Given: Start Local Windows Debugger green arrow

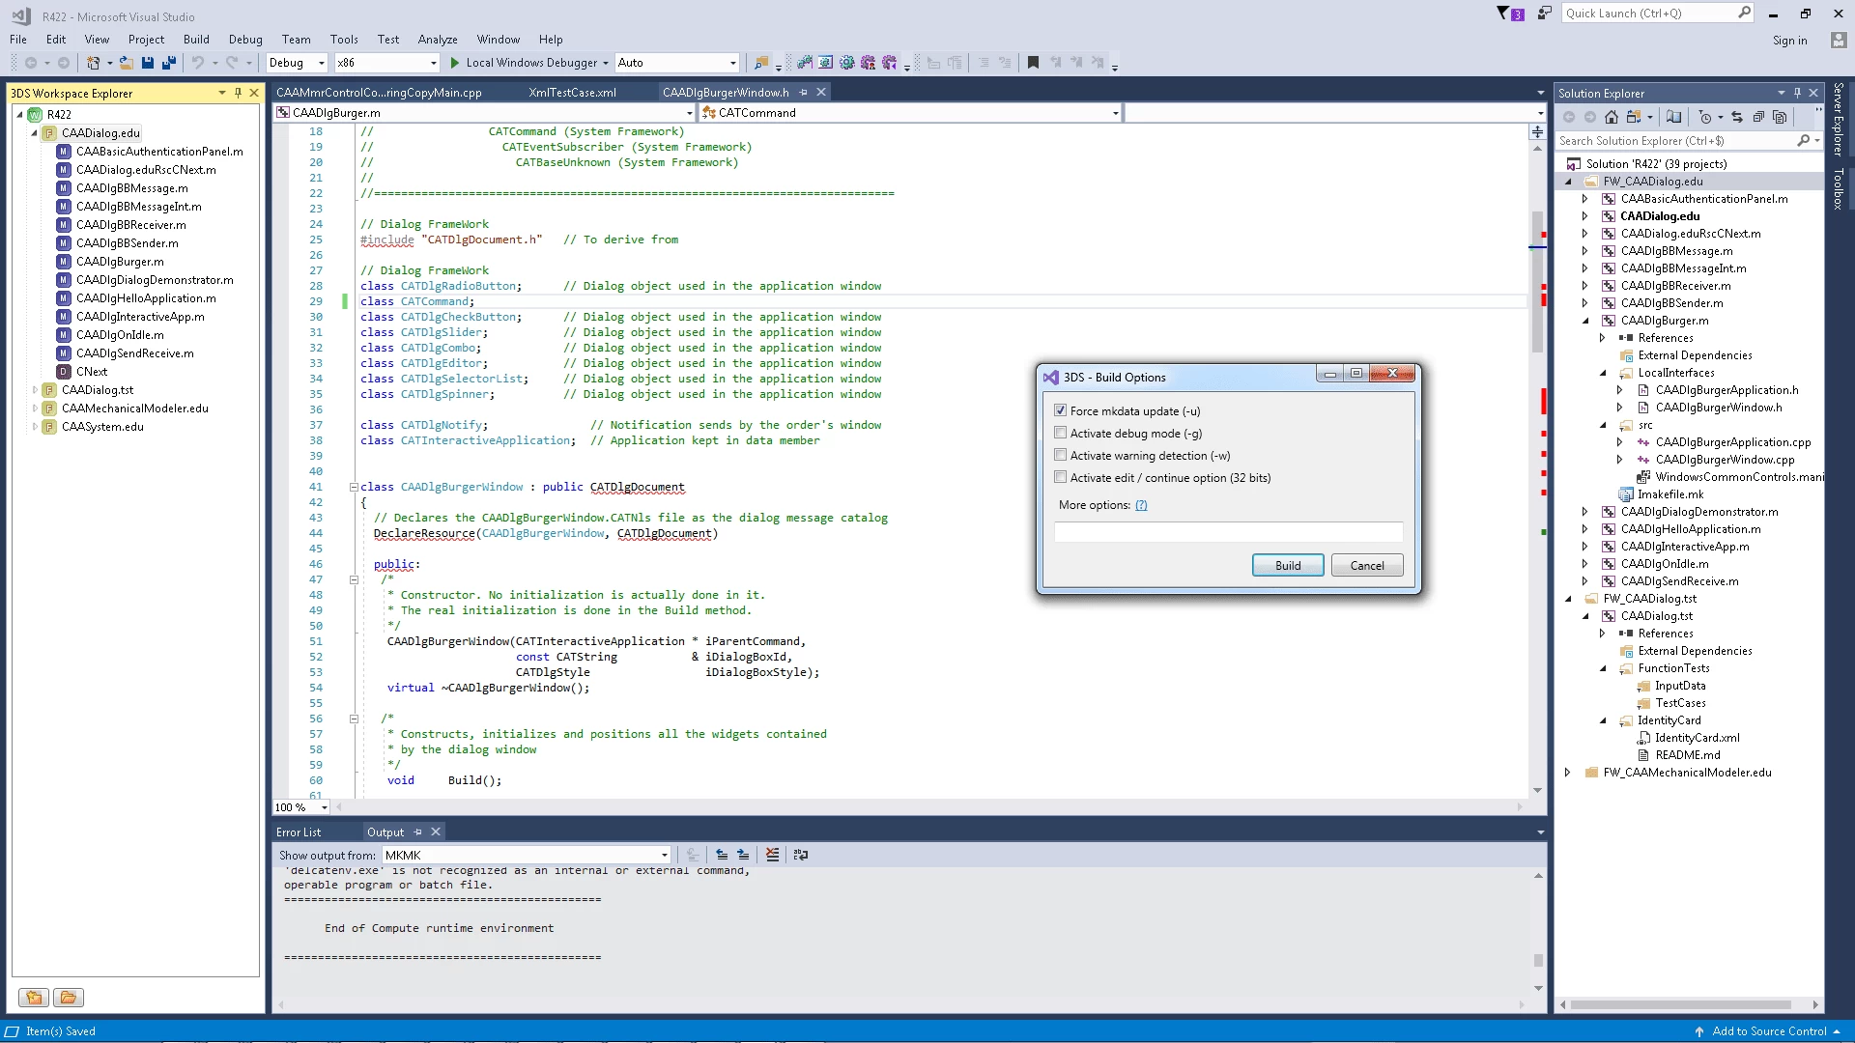Looking at the screenshot, I should point(455,63).
